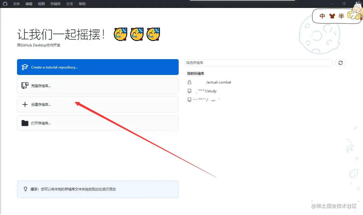Open the 视图 menu
Viewport: 363px width, 215px height.
tap(41, 4)
